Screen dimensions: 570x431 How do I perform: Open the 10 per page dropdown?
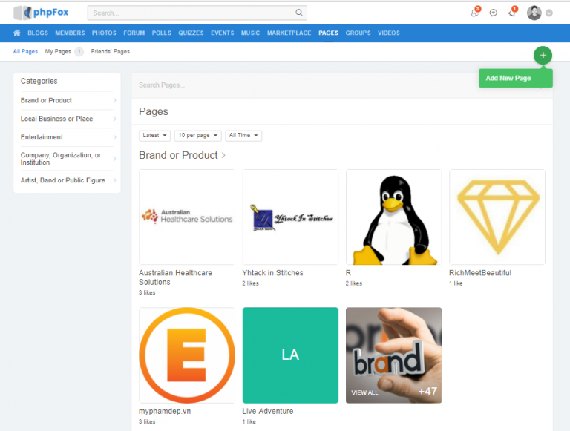(197, 136)
